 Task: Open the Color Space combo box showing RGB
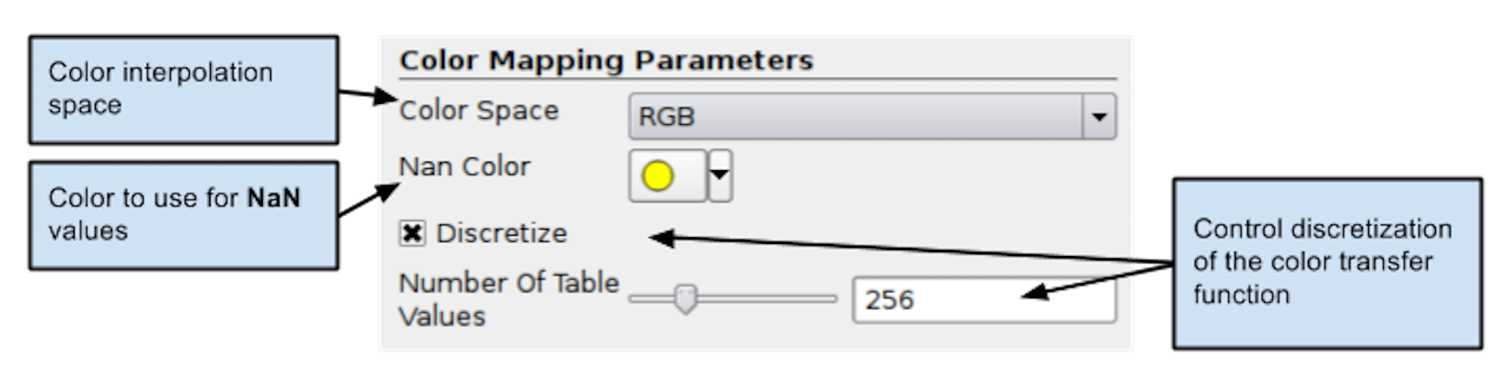(855, 117)
